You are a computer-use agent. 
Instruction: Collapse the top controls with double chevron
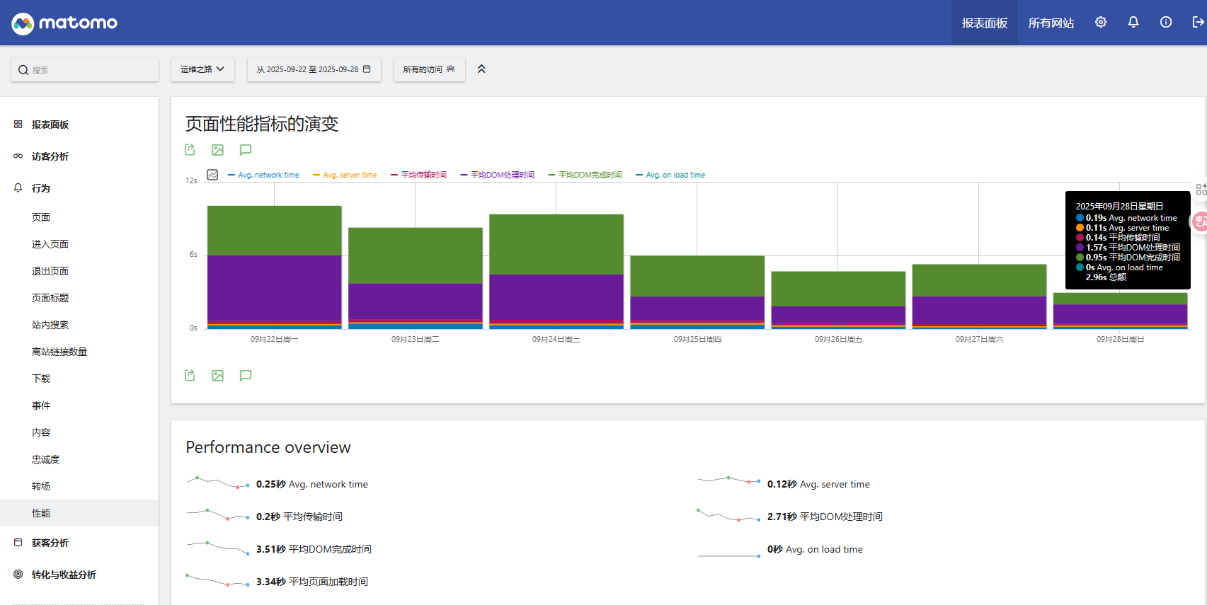pos(481,69)
